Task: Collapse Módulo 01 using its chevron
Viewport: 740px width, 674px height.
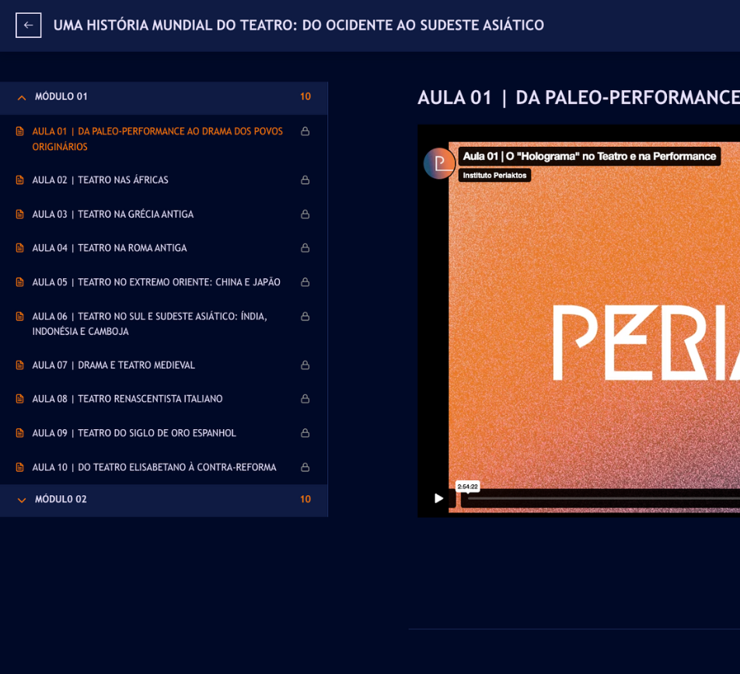Action: tap(22, 98)
